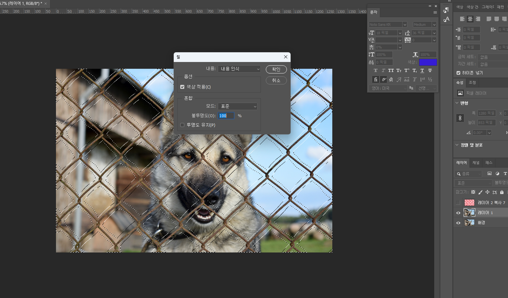Viewport: 508px width, 298px height.
Task: Select the 레이어 1 layer thumbnail
Action: [x=469, y=213]
